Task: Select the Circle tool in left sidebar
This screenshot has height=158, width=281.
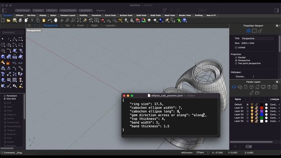Action: point(3,45)
